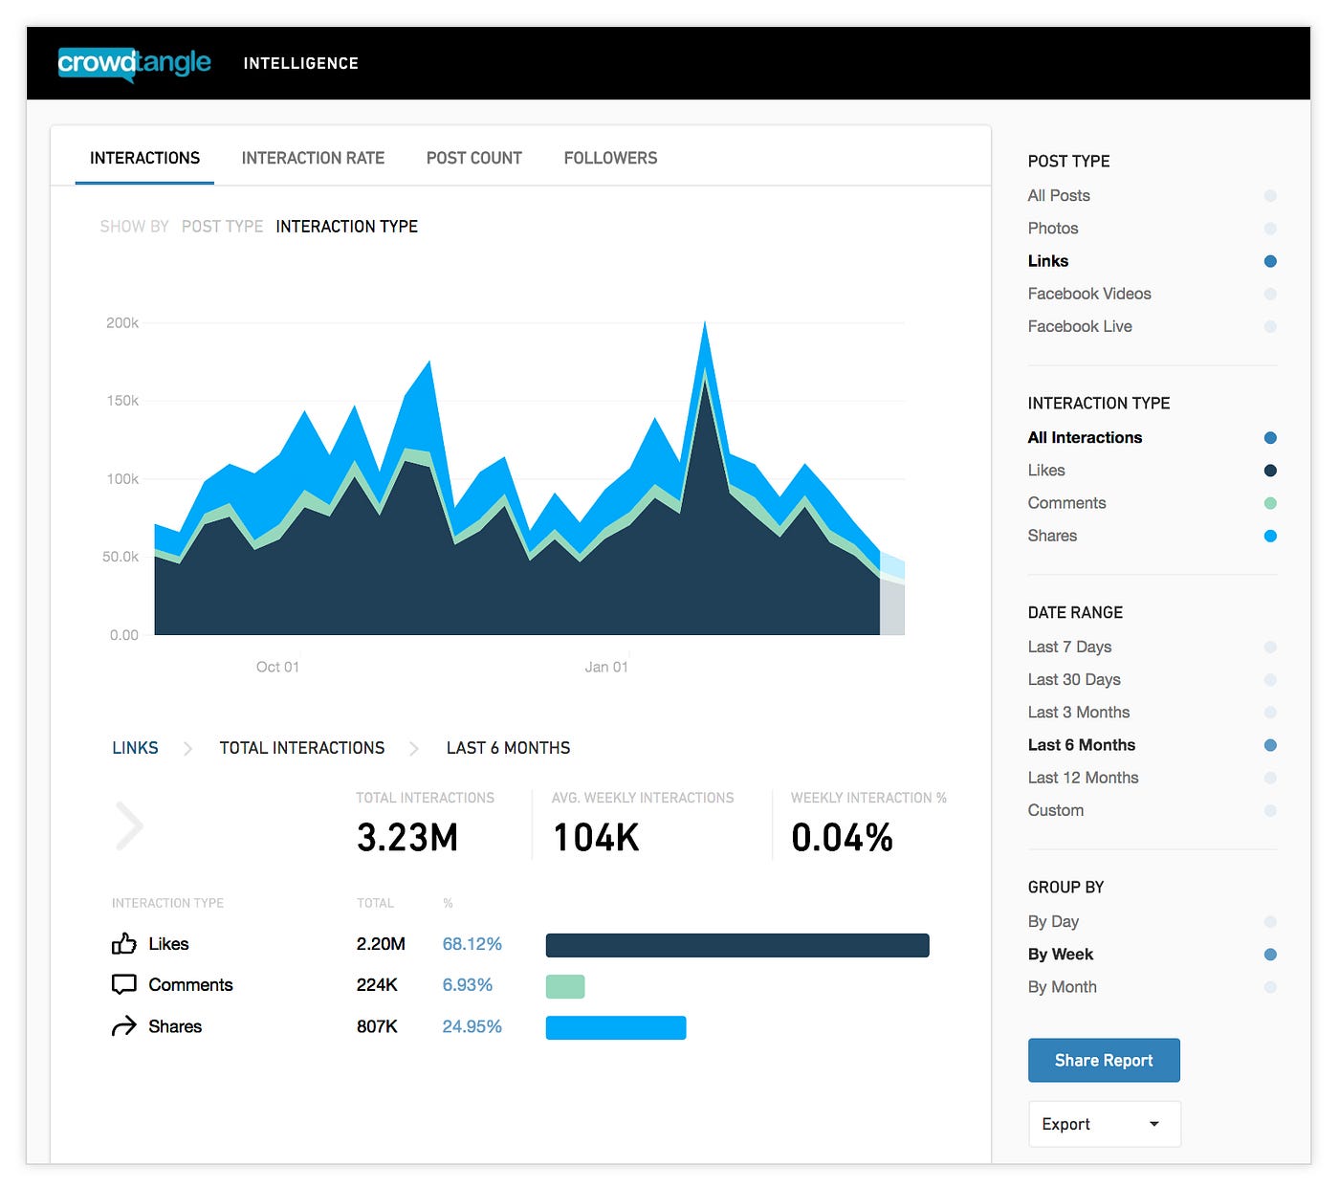
Task: Select the Photos radio dot
Action: (1270, 229)
